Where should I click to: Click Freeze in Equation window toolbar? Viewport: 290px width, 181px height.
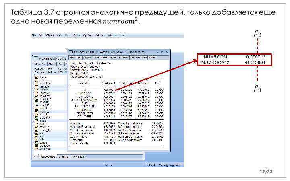[x=112, y=58]
